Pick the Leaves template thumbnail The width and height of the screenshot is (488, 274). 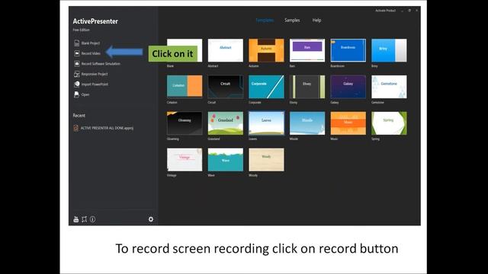266,123
